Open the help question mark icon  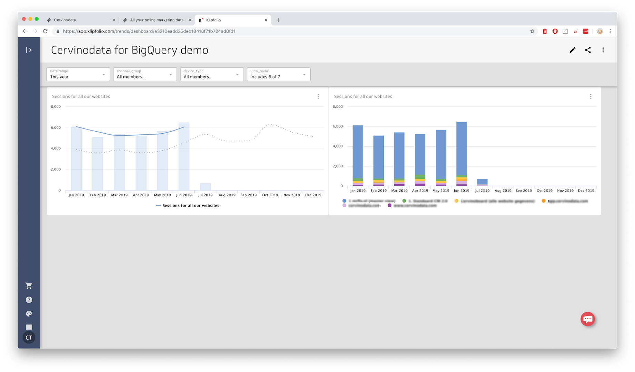[x=29, y=300]
